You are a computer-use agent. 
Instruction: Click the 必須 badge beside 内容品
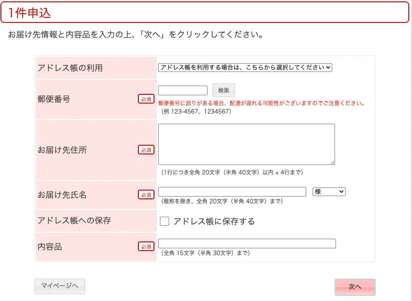pos(146,246)
